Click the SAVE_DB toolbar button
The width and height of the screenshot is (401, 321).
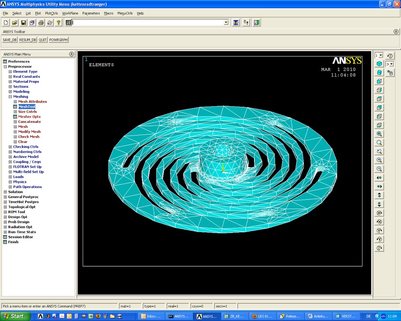[10, 40]
